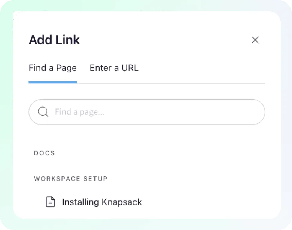The height and width of the screenshot is (230, 292).
Task: Click the magnifying glass search icon
Action: pos(43,112)
